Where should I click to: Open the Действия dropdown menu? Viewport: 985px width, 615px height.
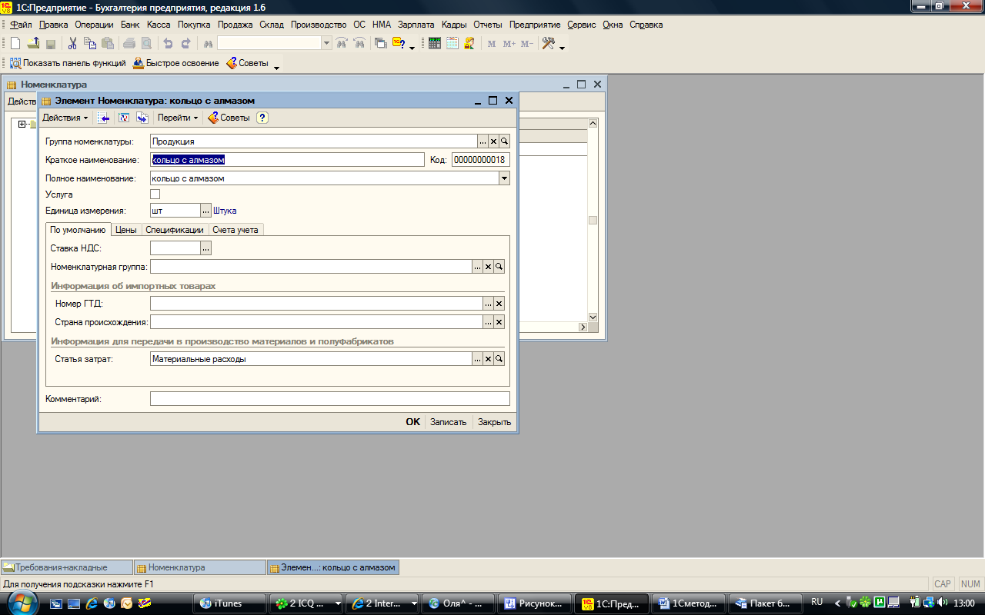coord(65,118)
